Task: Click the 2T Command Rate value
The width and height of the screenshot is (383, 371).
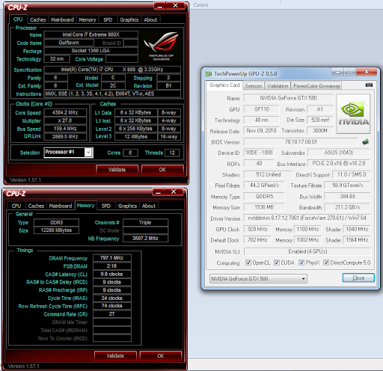Action: 112,314
